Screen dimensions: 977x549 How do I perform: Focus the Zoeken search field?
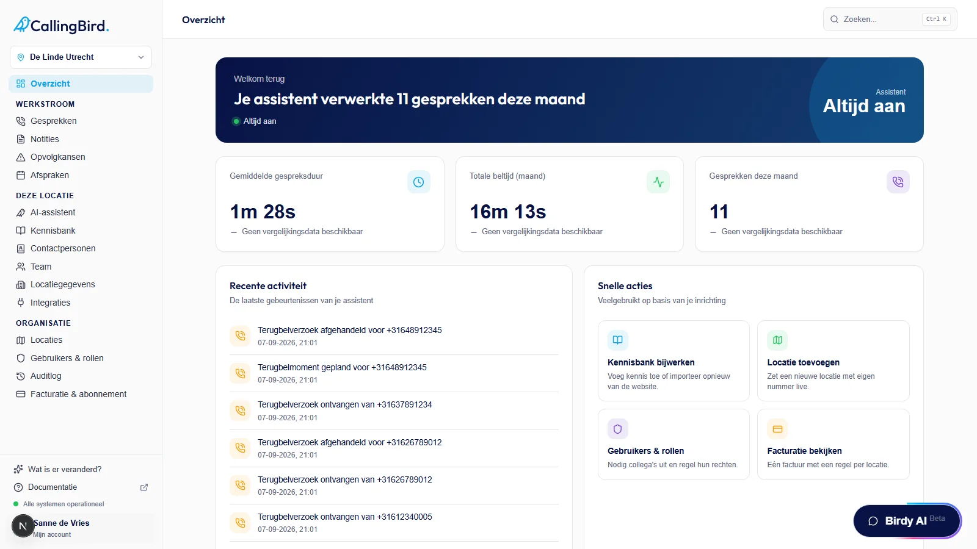(890, 20)
